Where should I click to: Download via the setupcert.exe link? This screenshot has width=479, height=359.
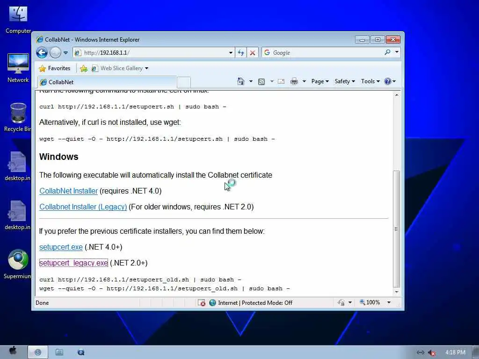(x=61, y=247)
